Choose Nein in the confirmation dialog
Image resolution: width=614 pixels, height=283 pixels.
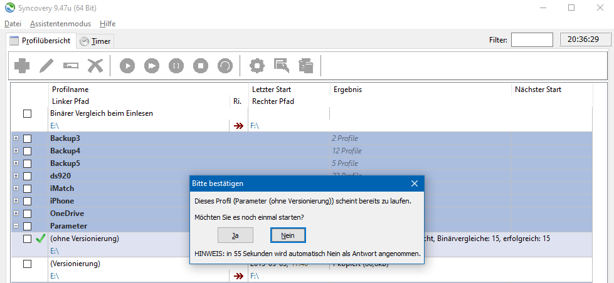288,235
